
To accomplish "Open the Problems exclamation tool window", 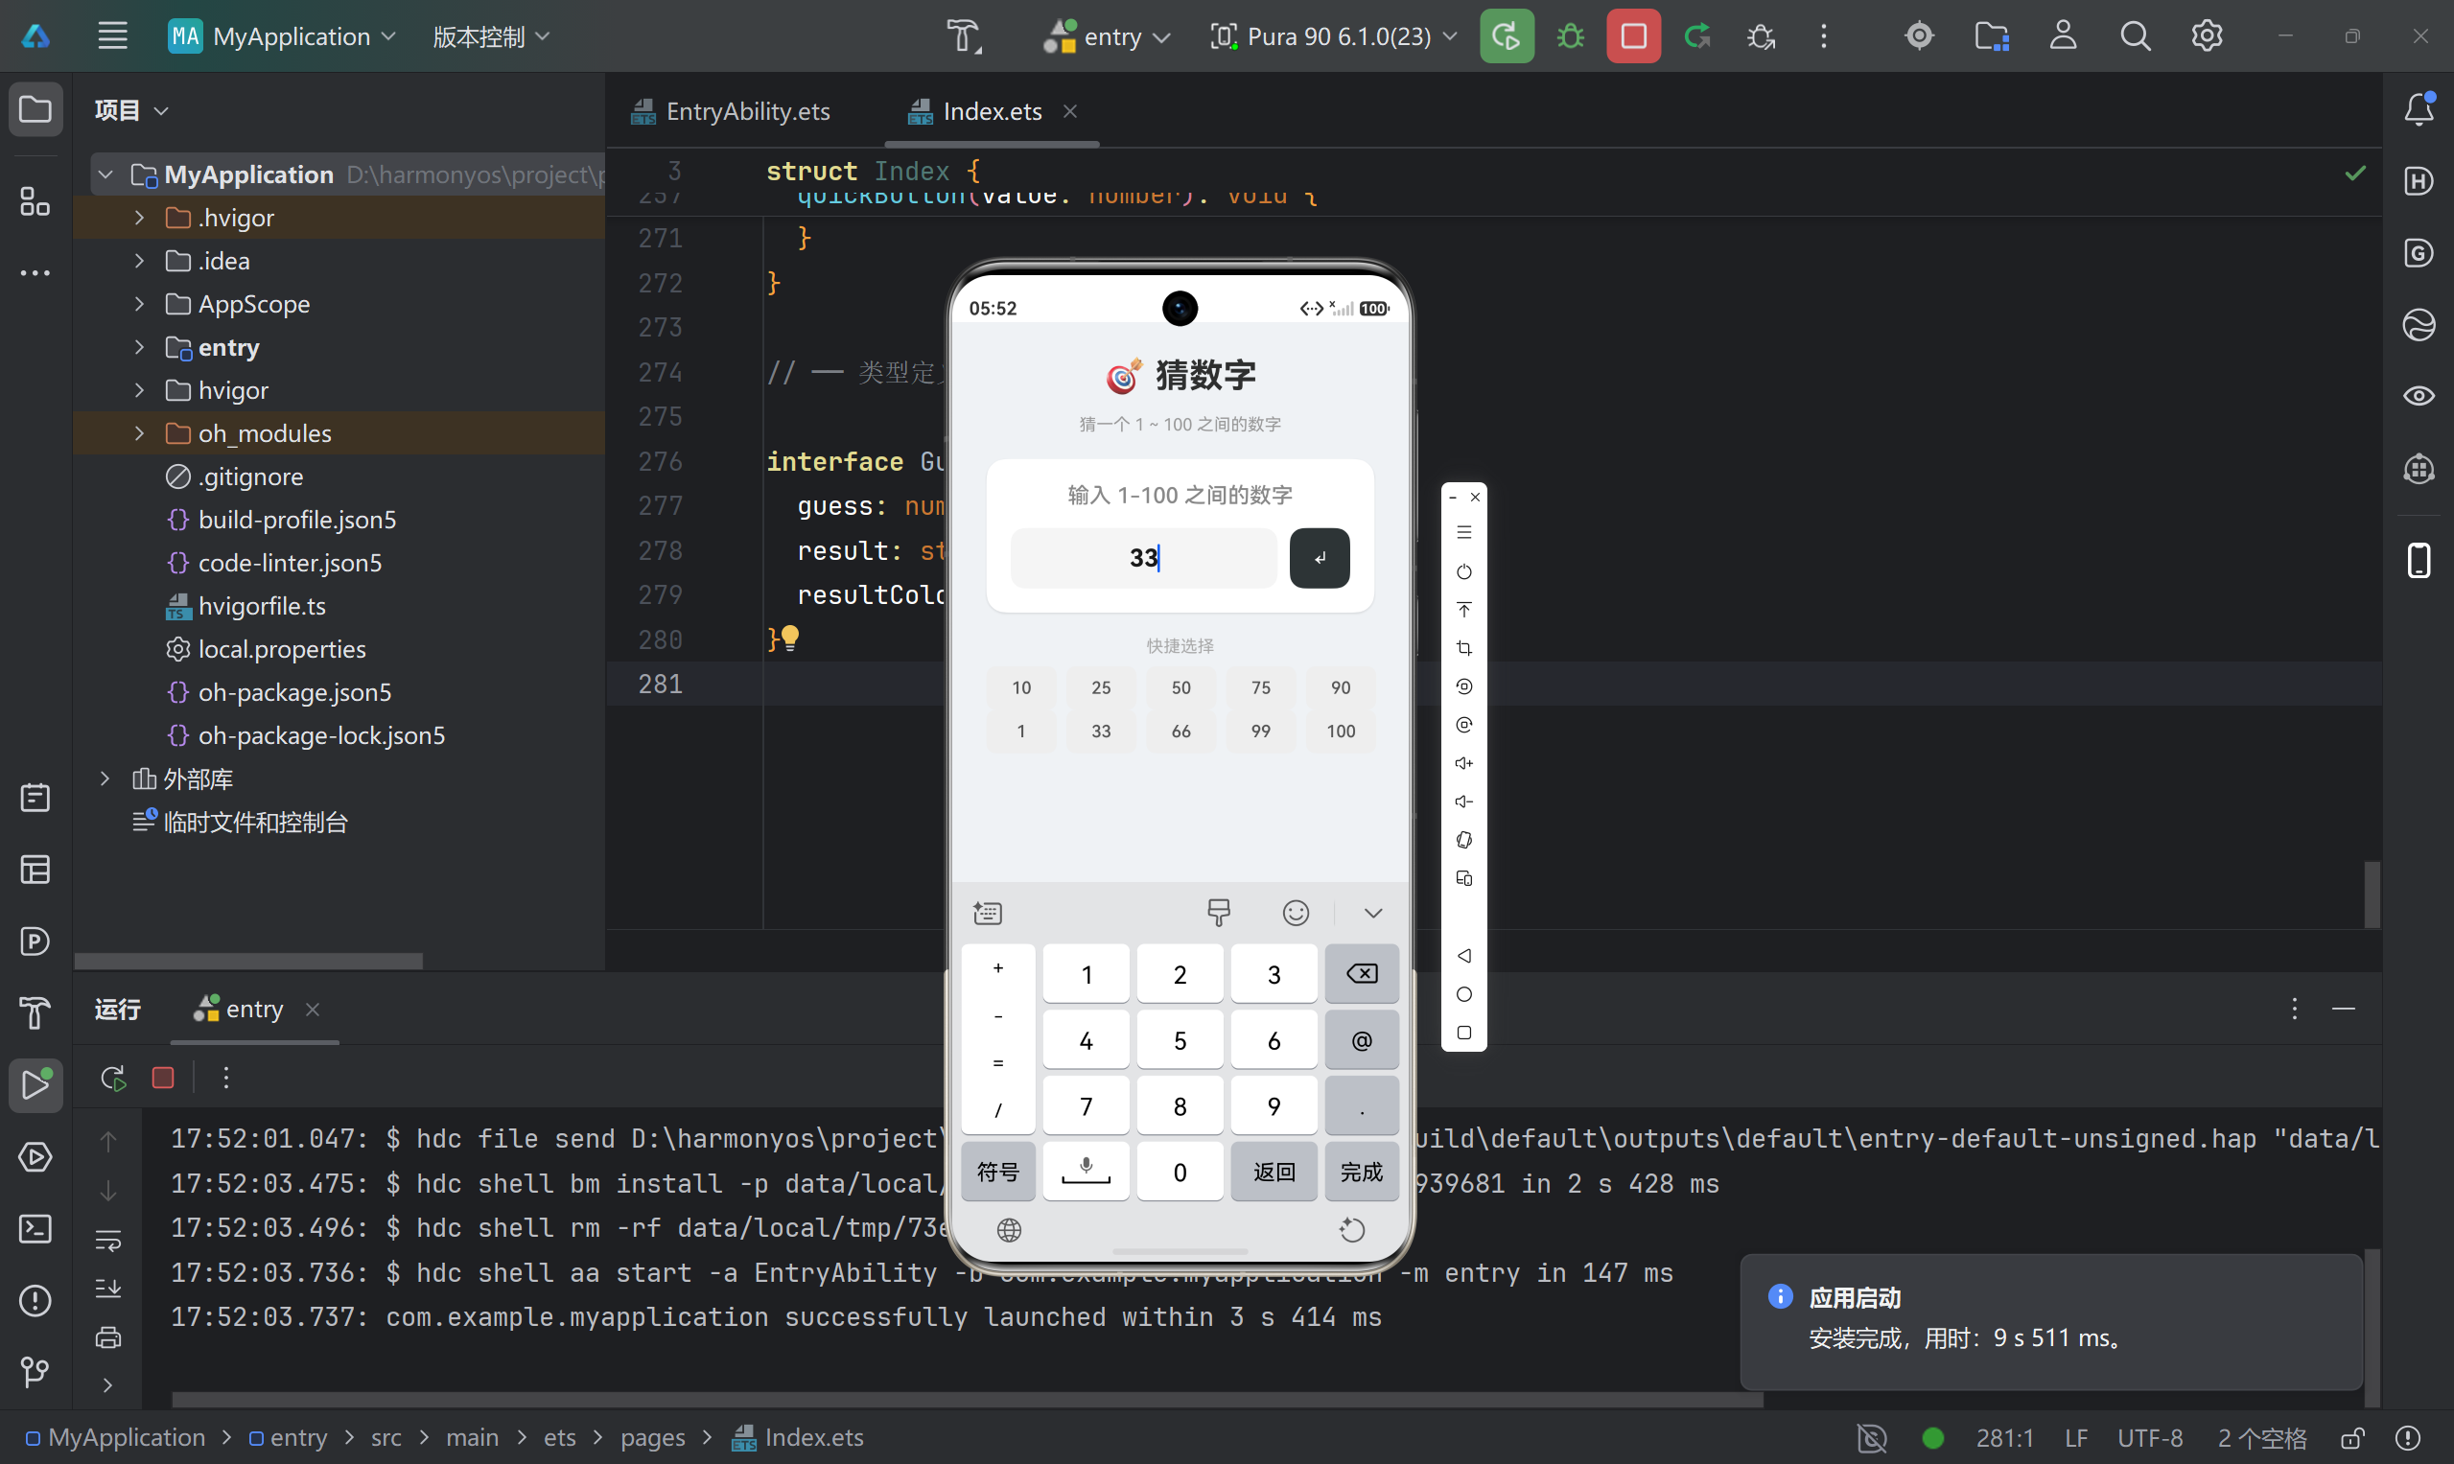I will coord(35,1301).
